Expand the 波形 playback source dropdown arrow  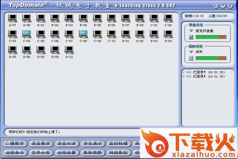191,51
